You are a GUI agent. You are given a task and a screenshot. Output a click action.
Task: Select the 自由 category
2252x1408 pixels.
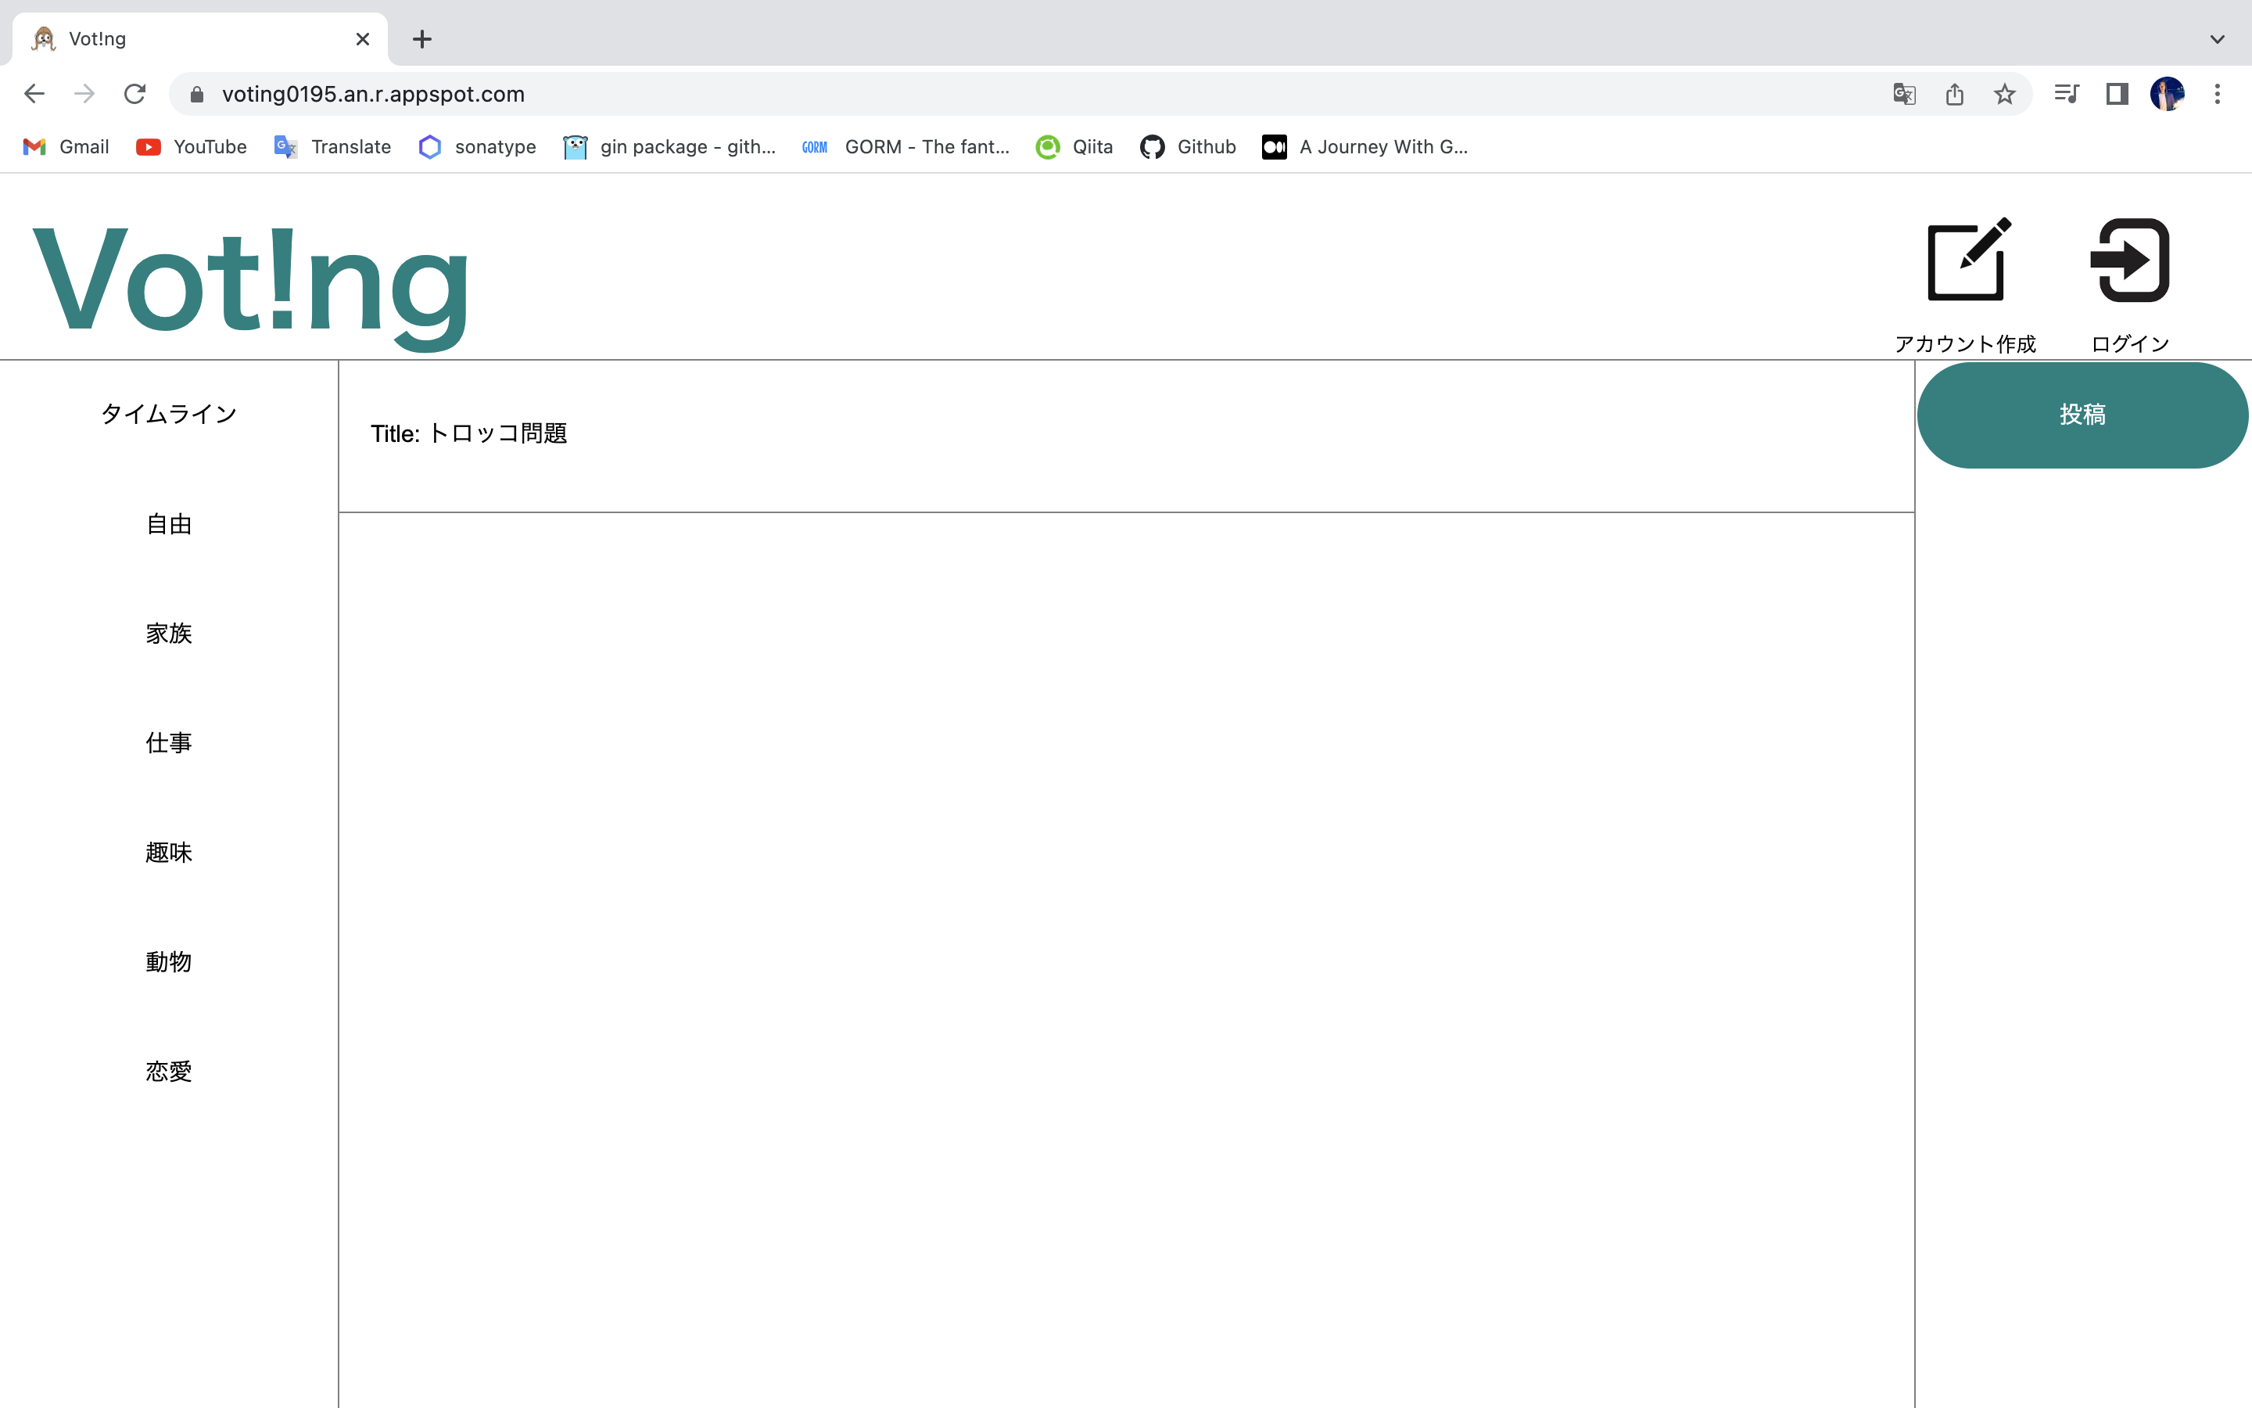(168, 524)
